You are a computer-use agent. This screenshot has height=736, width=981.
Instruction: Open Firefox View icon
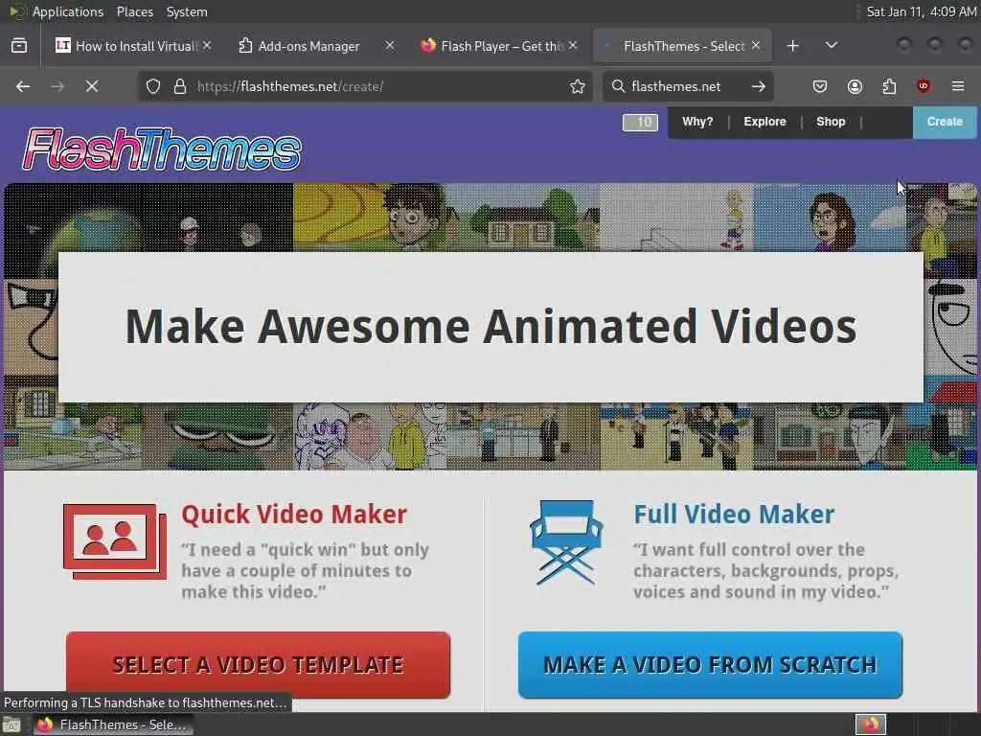[x=19, y=46]
